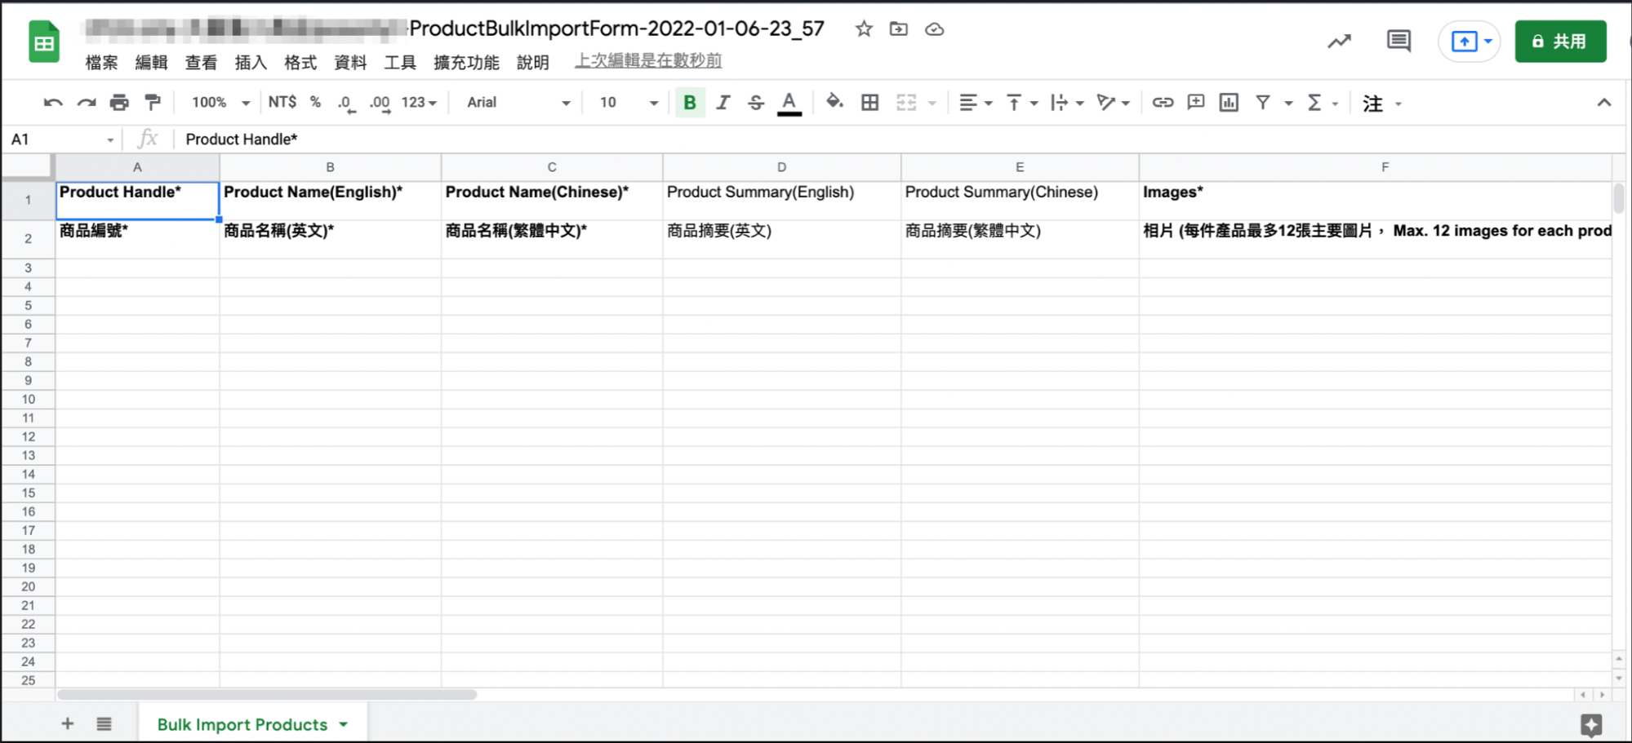The height and width of the screenshot is (743, 1632).
Task: Format cell as percent
Action: click(316, 103)
